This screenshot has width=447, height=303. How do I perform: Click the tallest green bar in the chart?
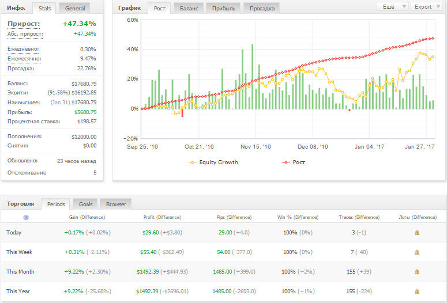pyautogui.click(x=252, y=77)
